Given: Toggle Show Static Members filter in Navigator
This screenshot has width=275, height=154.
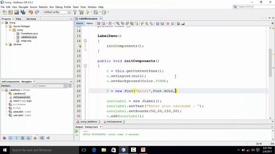Looking at the screenshot, I should click(17, 138).
